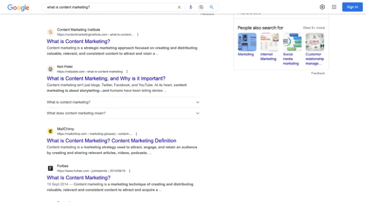This screenshot has height=209, width=366.
Task: Click the 'Customer relationship manage...' label
Action: pos(315,59)
